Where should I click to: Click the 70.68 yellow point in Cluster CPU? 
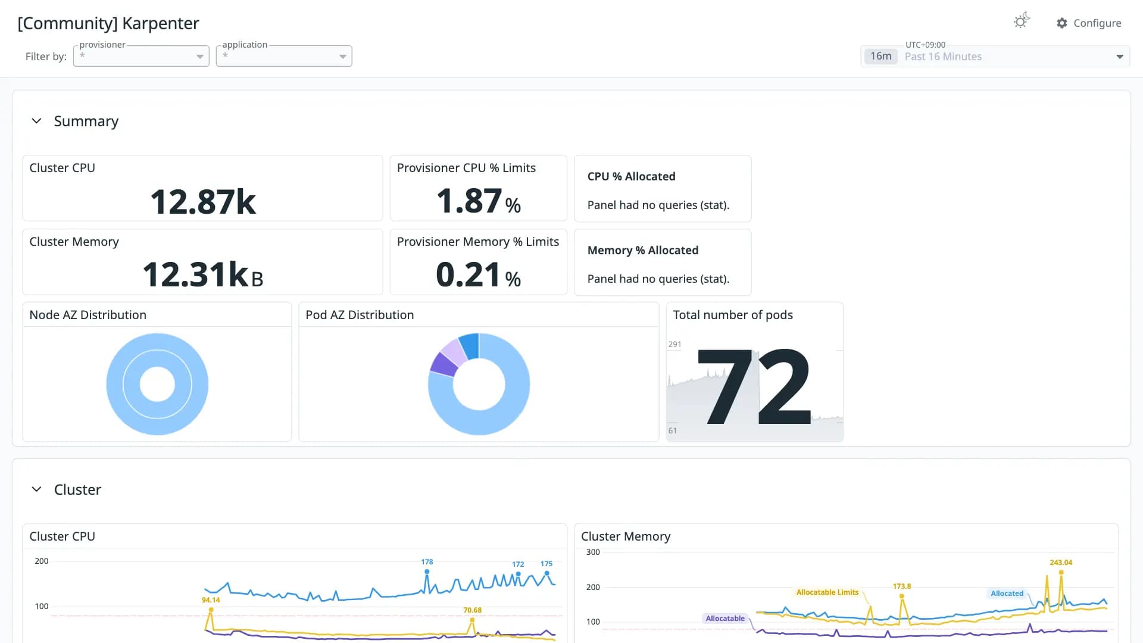coord(472,620)
